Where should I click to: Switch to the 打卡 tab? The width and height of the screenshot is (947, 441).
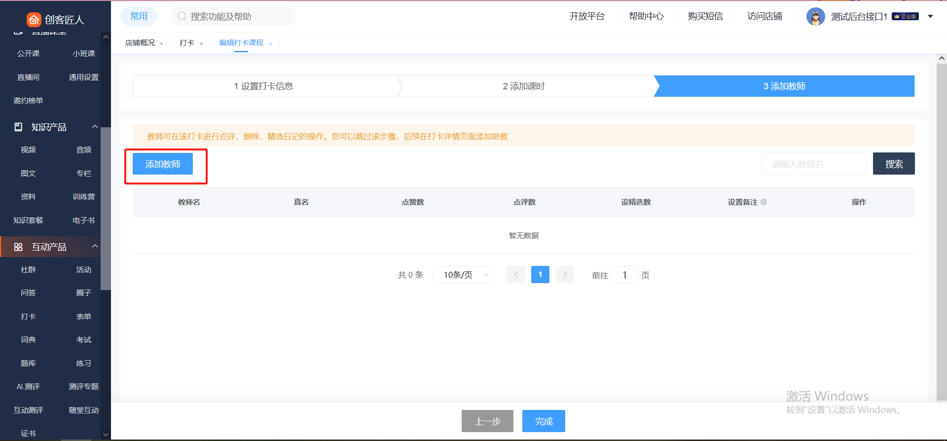click(186, 43)
